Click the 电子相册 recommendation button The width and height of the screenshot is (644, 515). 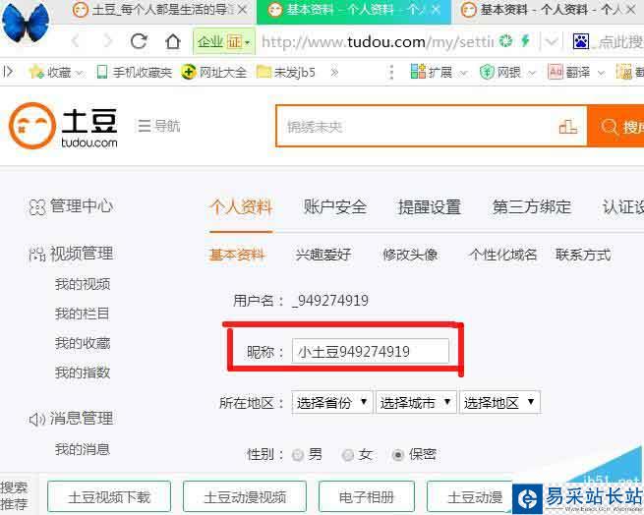(x=367, y=497)
